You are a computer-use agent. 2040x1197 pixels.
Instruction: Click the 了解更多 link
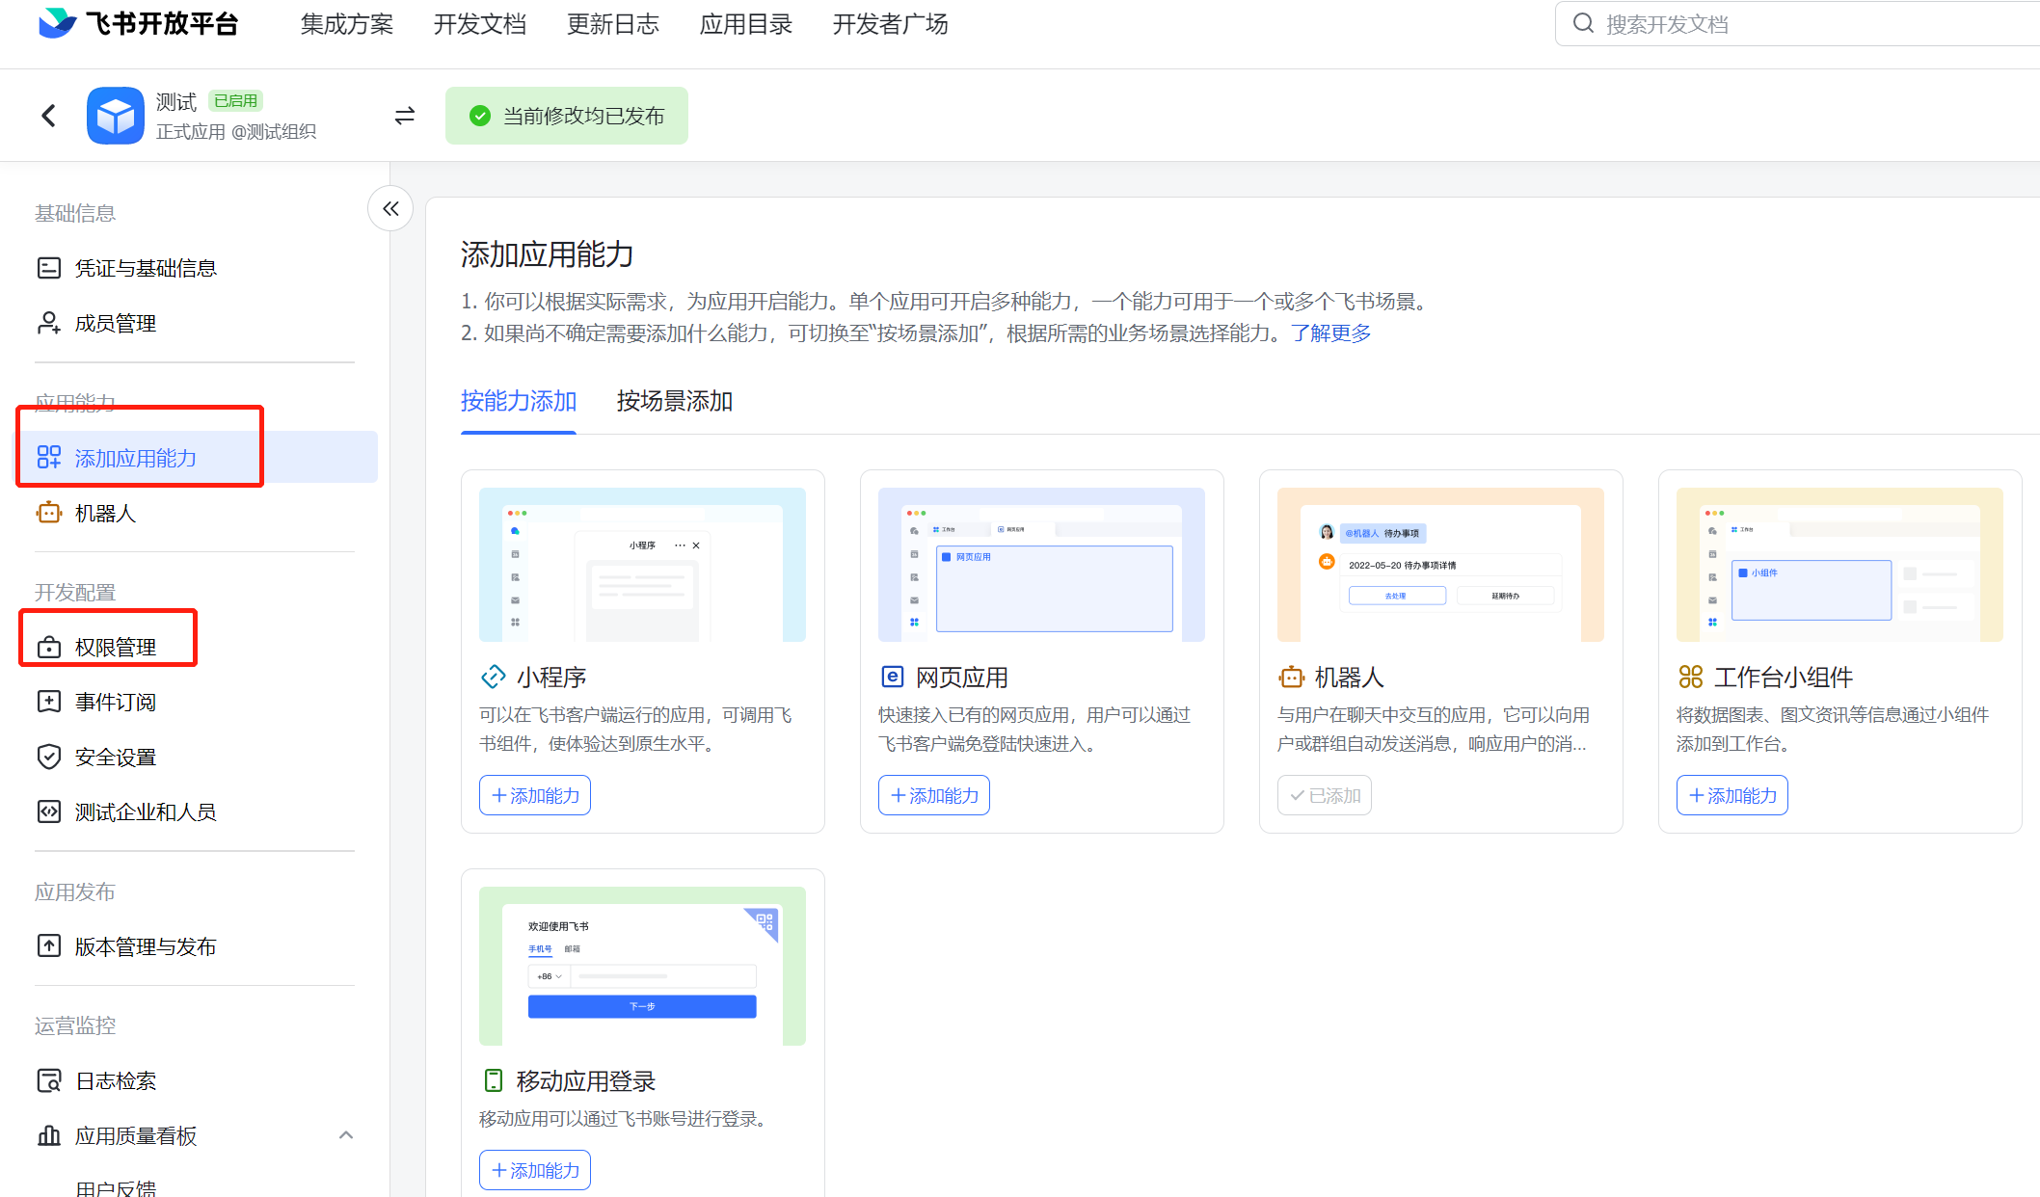(1331, 333)
